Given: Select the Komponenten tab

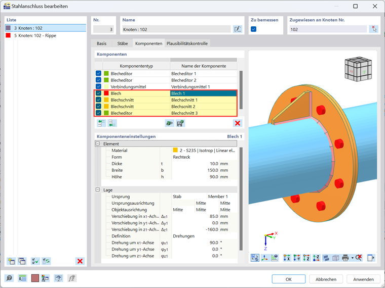Looking at the screenshot, I should point(148,43).
